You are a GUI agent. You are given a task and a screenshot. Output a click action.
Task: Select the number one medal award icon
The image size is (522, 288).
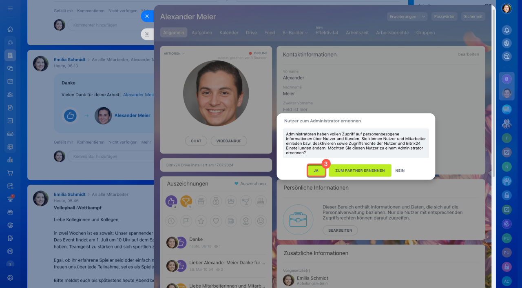(171, 221)
